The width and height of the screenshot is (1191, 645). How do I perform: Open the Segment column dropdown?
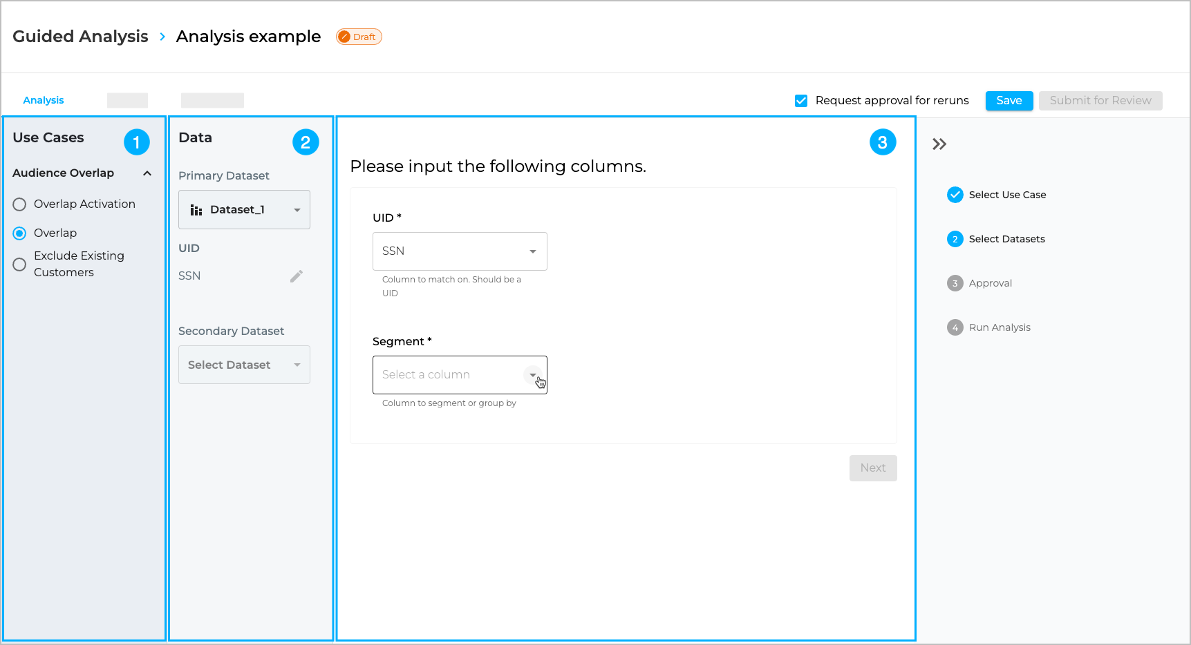460,375
